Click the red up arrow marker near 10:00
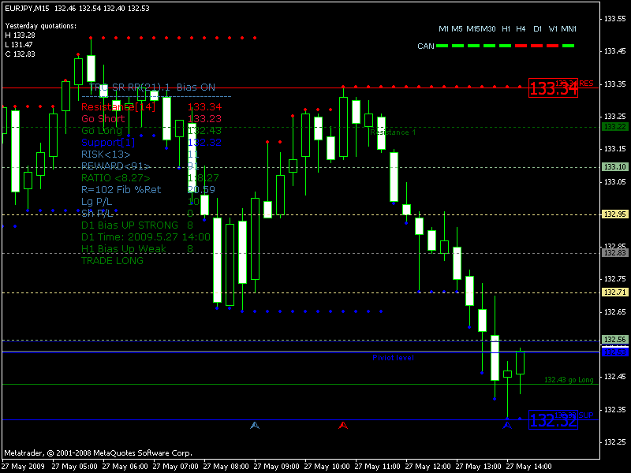 click(343, 425)
